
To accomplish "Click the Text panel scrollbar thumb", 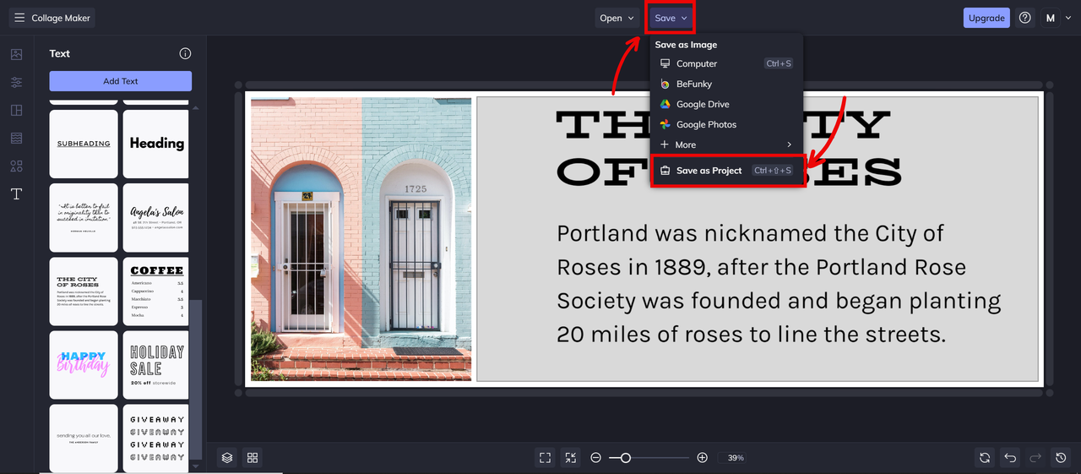I will pyautogui.click(x=197, y=379).
